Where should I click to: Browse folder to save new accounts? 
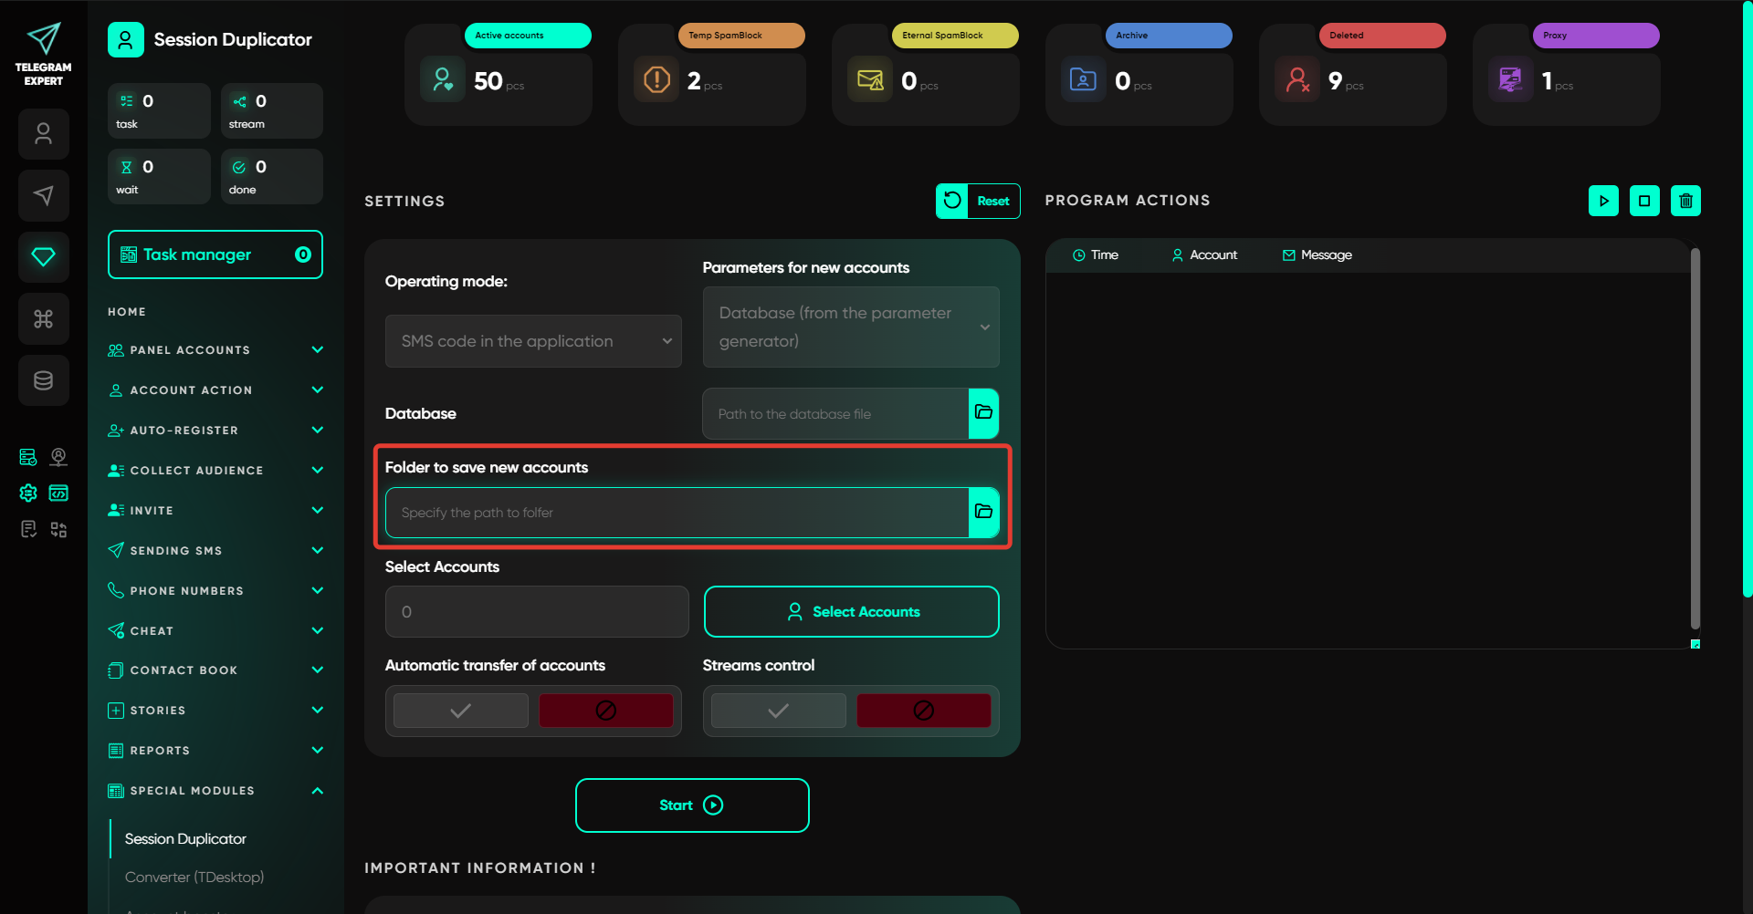pos(983,512)
